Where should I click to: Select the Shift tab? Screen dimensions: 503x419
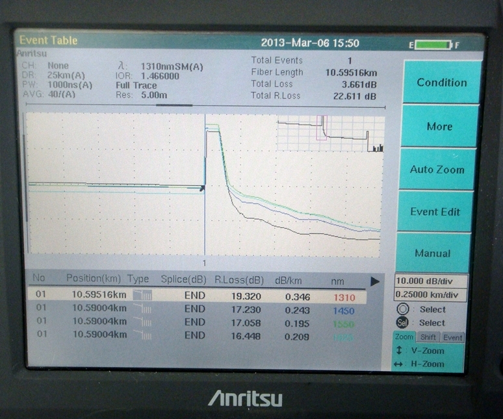click(428, 337)
